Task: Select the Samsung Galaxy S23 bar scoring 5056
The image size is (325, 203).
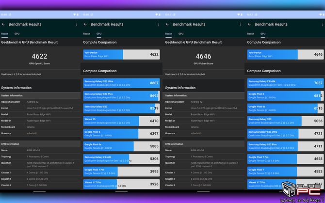Action: (285, 121)
